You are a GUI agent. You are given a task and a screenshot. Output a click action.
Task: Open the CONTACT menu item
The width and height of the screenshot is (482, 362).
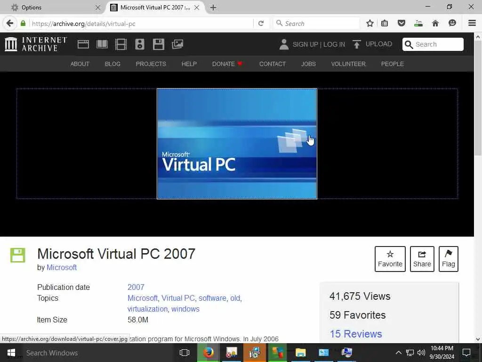click(x=273, y=64)
